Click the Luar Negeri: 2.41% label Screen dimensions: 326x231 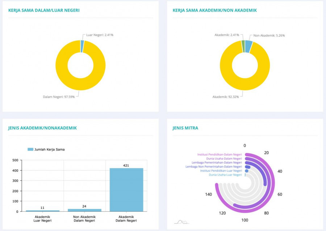100,35
